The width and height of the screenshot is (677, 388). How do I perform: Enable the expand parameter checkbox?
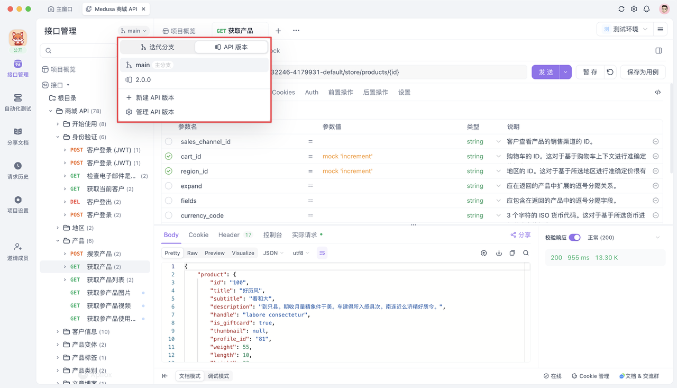tap(169, 186)
